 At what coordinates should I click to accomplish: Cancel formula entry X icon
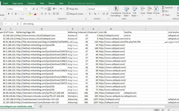tap(6, 24)
